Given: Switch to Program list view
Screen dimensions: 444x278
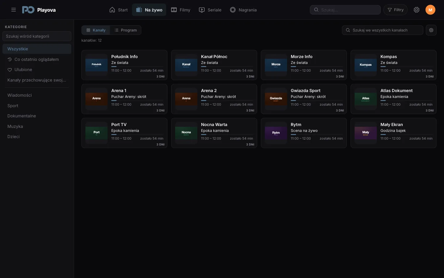Looking at the screenshot, I should pos(125,30).
